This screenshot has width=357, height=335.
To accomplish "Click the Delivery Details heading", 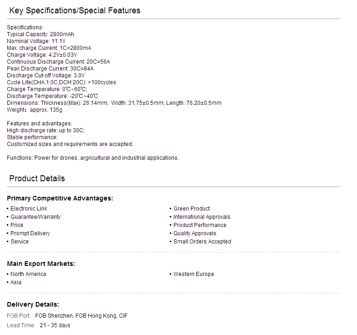I will click(33, 304).
